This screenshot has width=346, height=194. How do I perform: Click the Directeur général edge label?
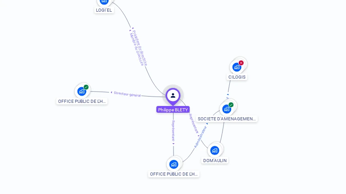tap(127, 94)
